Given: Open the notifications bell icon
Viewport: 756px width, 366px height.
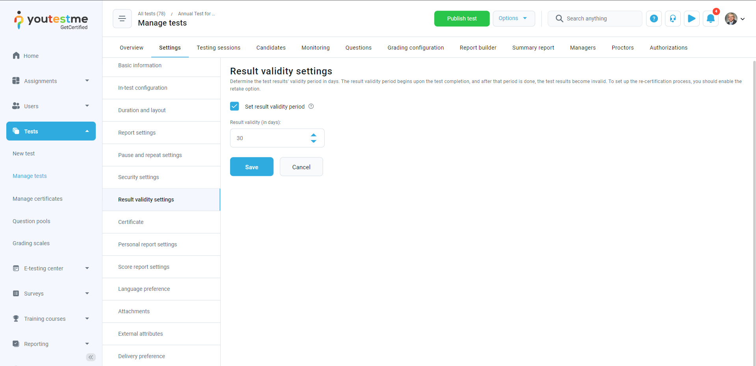Looking at the screenshot, I should [x=710, y=18].
